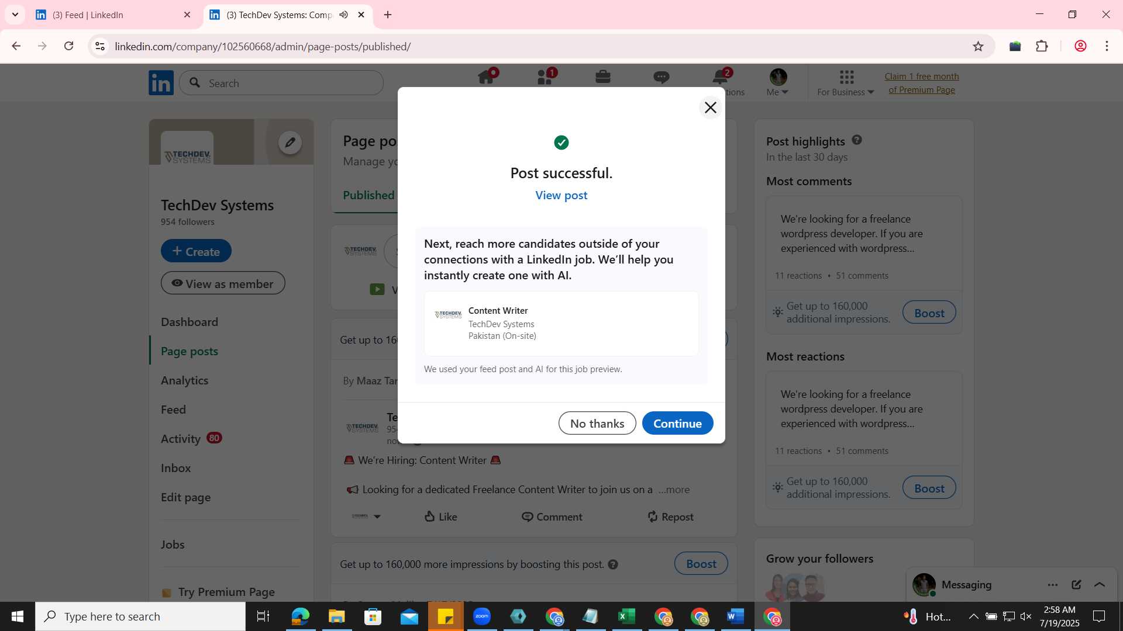Open Activity in the sidebar
The width and height of the screenshot is (1123, 631).
click(x=180, y=439)
